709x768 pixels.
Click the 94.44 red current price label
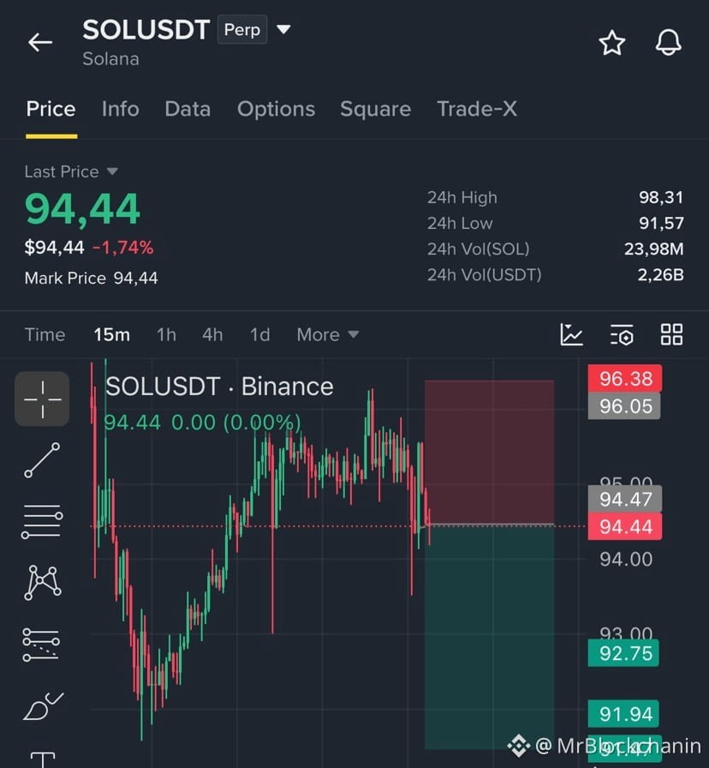(625, 526)
